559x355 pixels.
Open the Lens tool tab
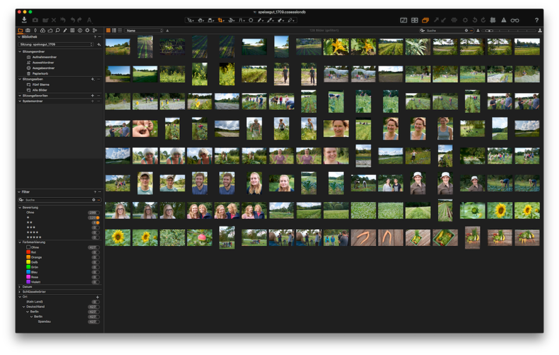point(36,31)
